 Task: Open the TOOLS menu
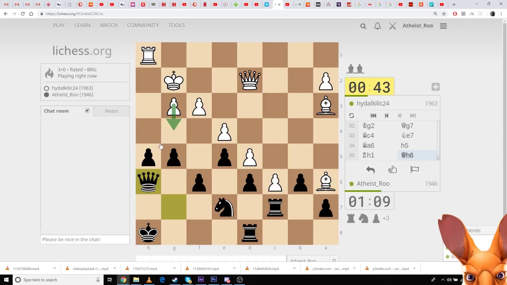pyautogui.click(x=177, y=25)
